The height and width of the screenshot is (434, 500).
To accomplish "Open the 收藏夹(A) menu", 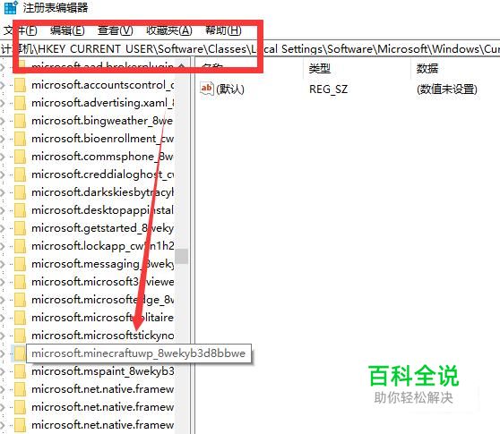I will pos(169,30).
